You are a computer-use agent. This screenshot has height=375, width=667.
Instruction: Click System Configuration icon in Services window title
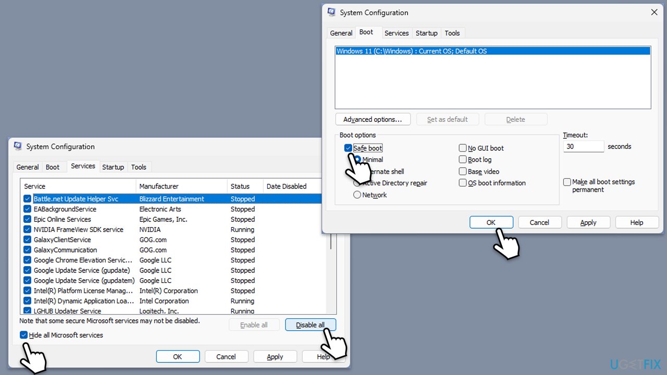18,146
